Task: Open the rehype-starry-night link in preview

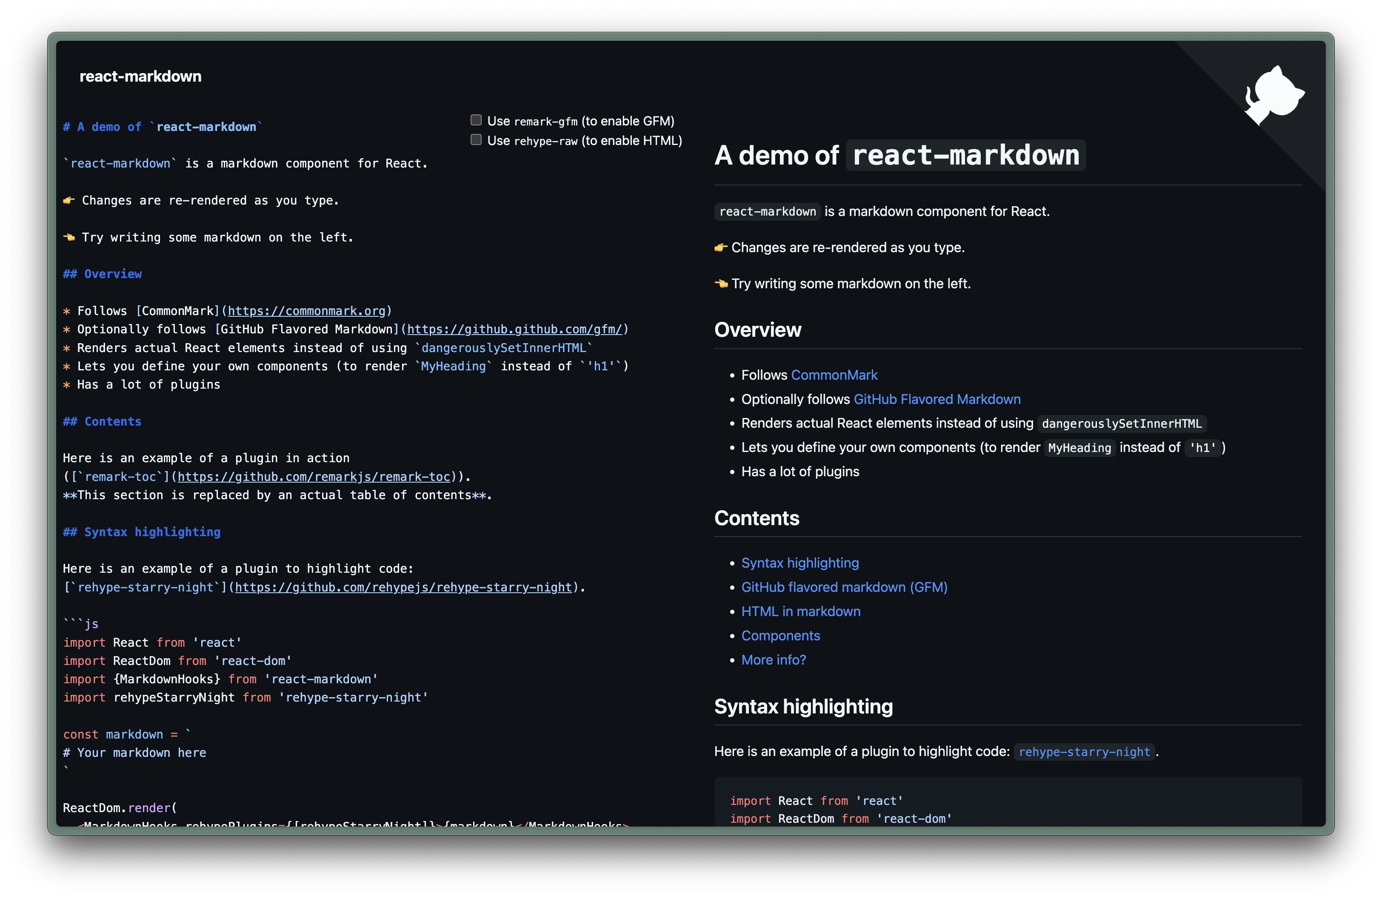Action: (x=1084, y=752)
